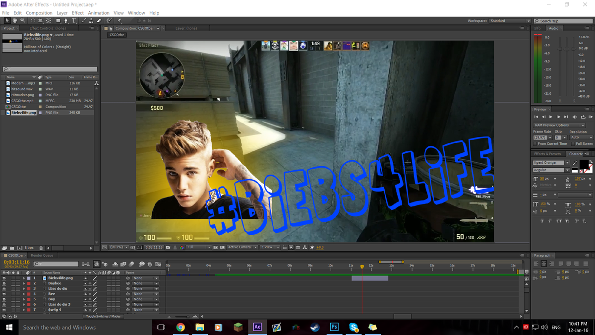Expand the Baybee layer twirl arrow
This screenshot has width=595, height=335.
(24, 283)
